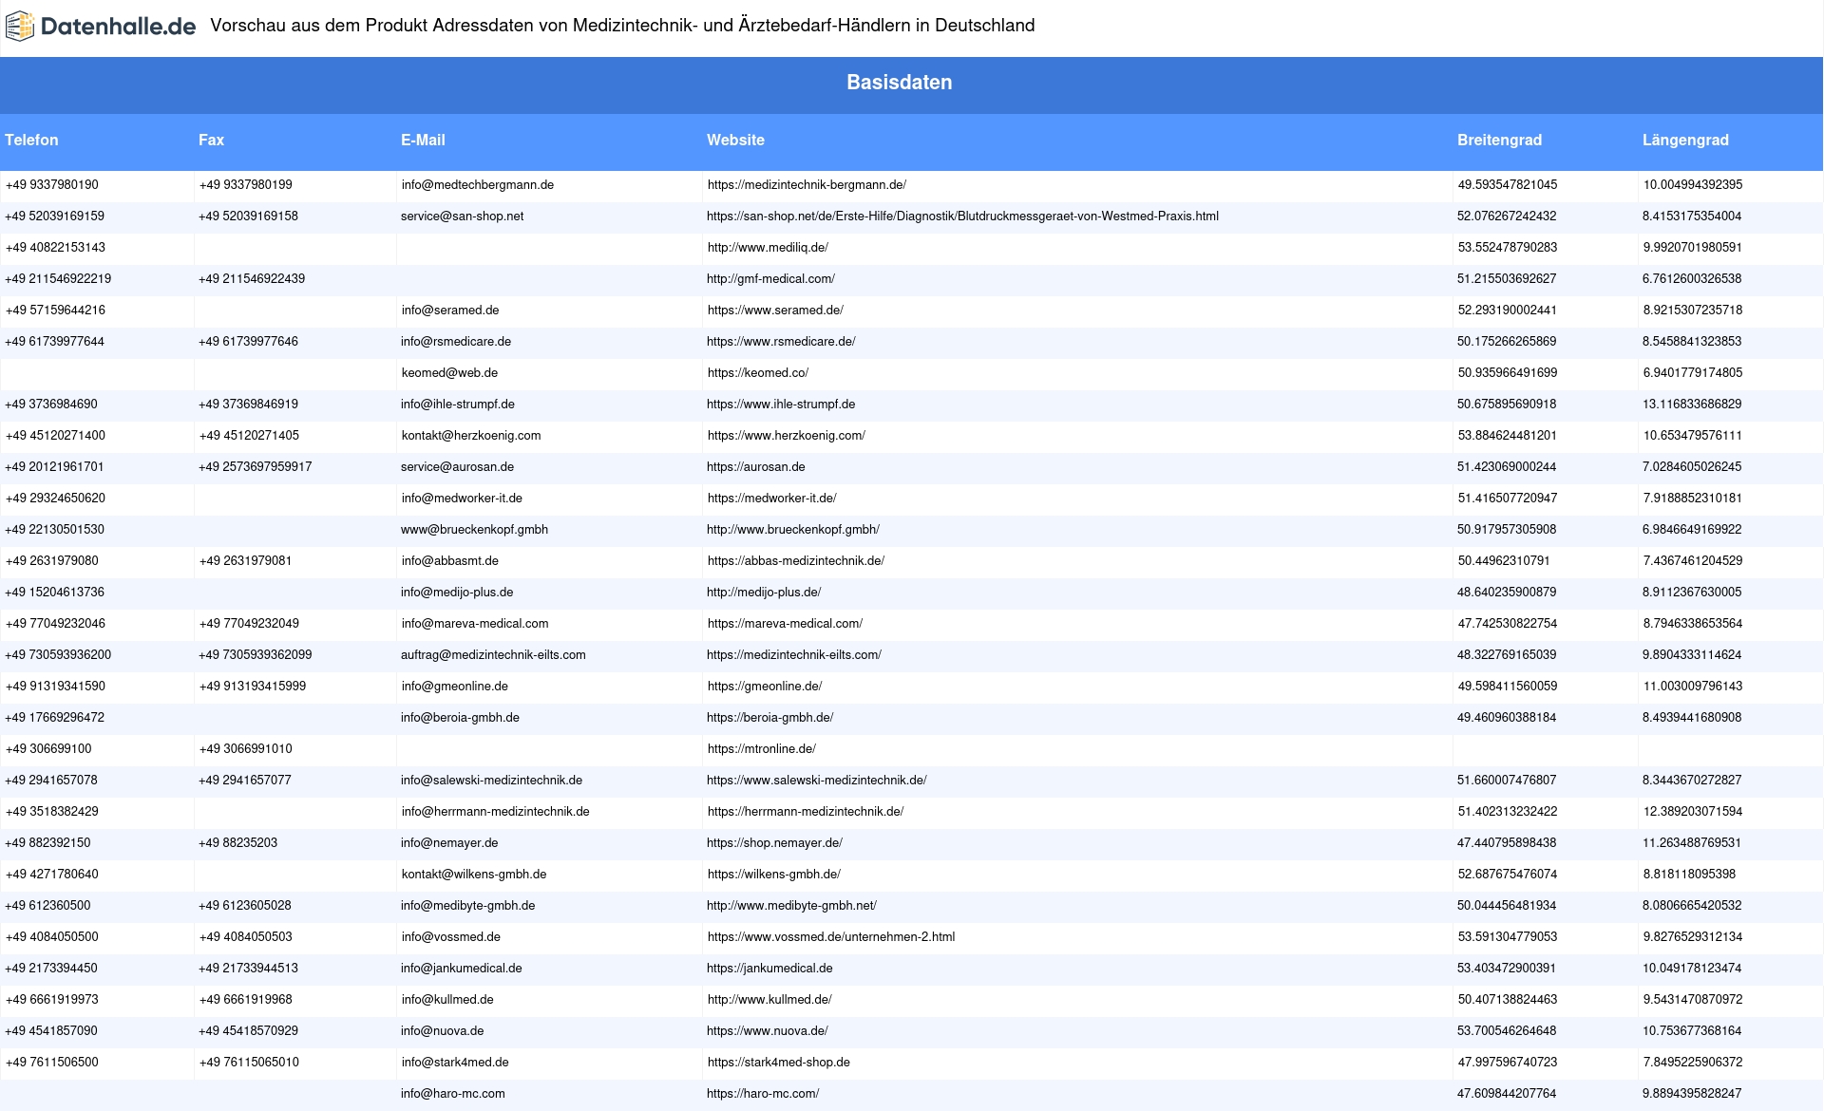The width and height of the screenshot is (1824, 1111).
Task: Open https://www.nuova.de/ link
Action: click(x=768, y=1031)
